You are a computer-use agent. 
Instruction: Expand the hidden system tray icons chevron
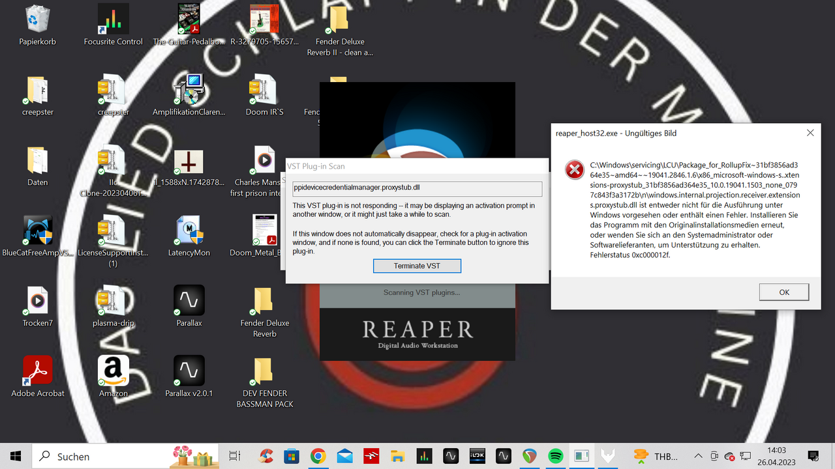point(698,456)
